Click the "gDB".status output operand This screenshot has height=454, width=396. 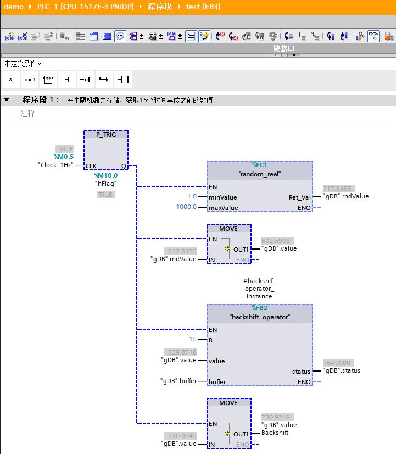pyautogui.click(x=342, y=370)
